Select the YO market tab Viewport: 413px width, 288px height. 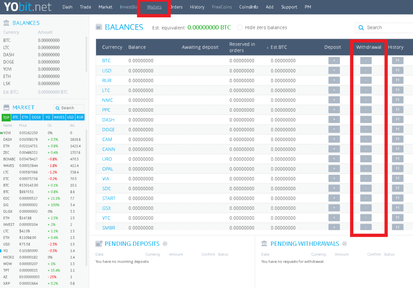point(48,117)
